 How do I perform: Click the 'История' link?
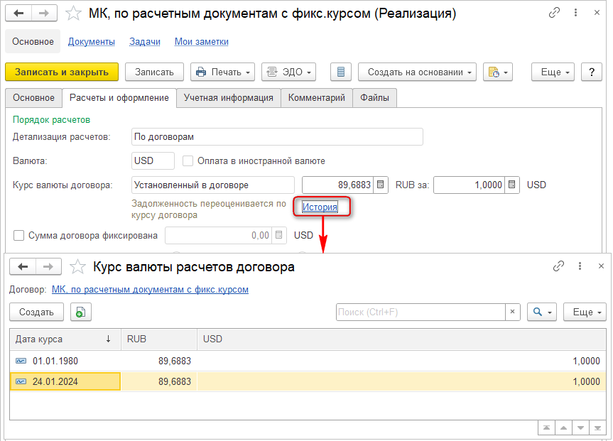320,207
